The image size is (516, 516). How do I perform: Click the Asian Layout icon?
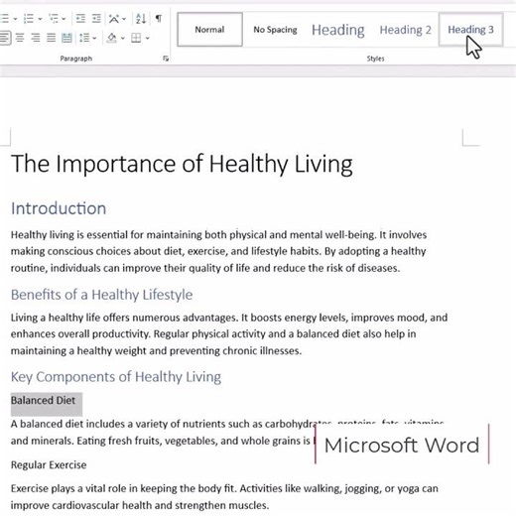tap(114, 19)
